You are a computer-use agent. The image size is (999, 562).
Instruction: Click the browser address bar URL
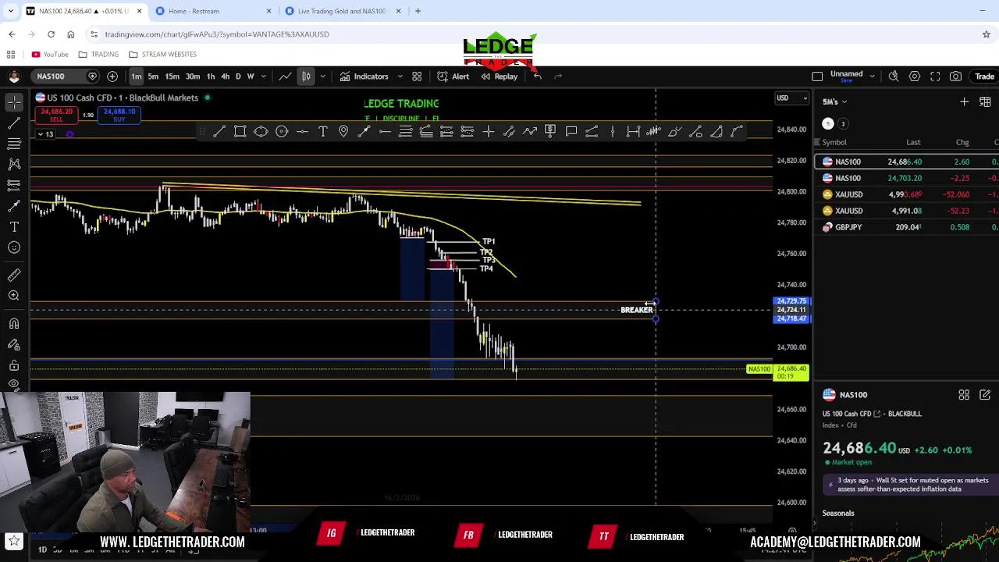[x=217, y=34]
